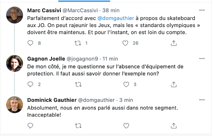Retweet Dominick Gauthier's tweet
213x136 pixels.
pos(78,126)
